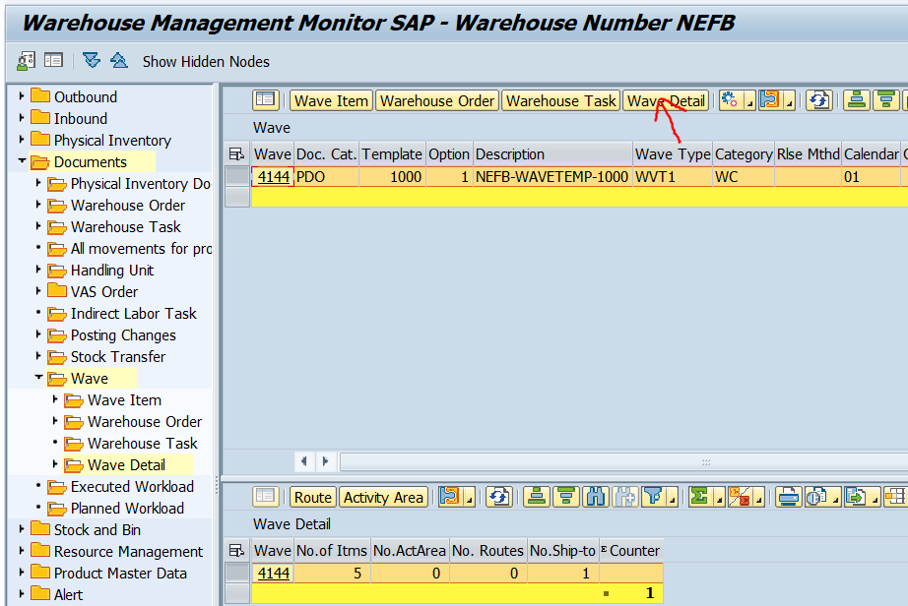Screen dimensions: 908x606
Task: Click the Wave Detail toolbar button
Action: pyautogui.click(x=666, y=100)
